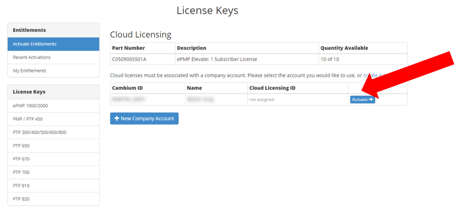
Task: Select Activate Entitlements in sidebar
Action: pos(53,44)
